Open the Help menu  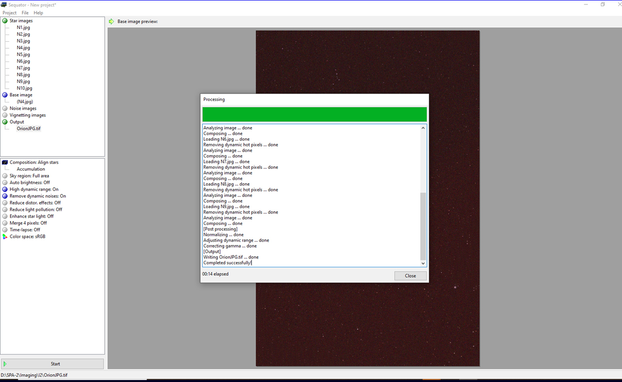[38, 13]
